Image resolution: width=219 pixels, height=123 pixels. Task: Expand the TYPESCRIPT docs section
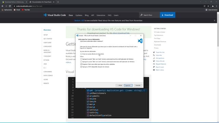coord(47,56)
